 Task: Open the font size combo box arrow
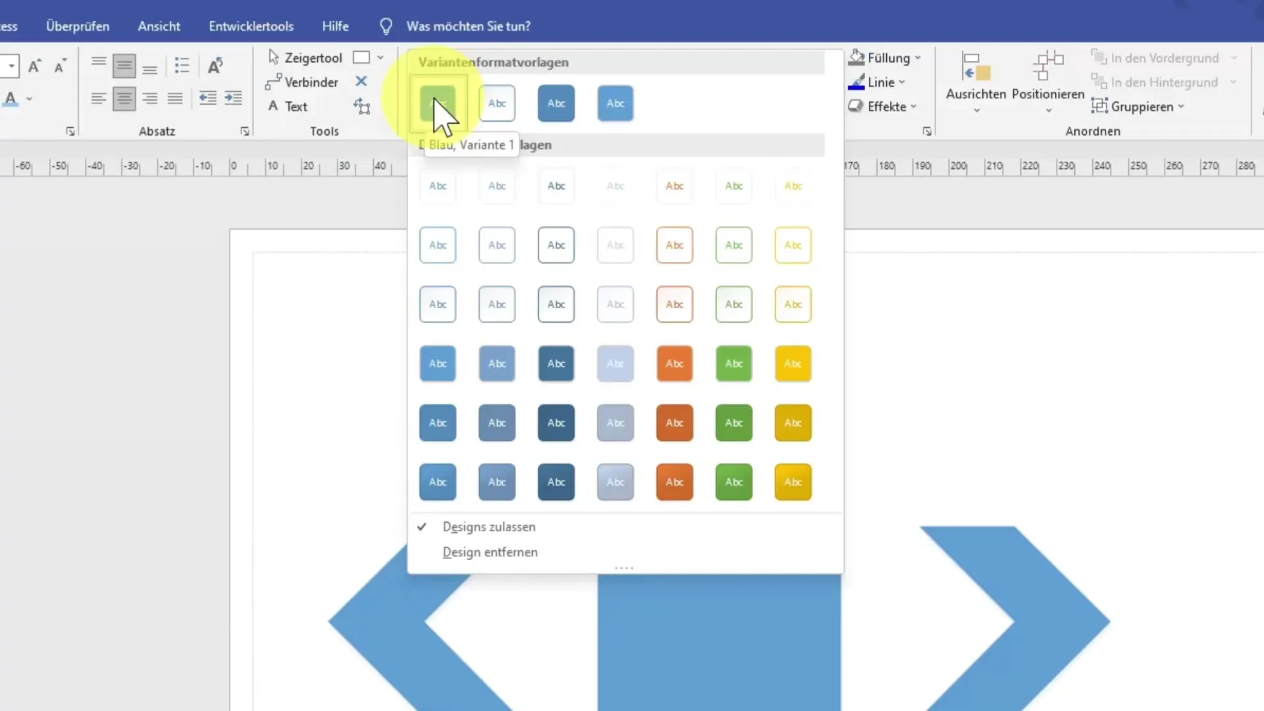click(11, 66)
